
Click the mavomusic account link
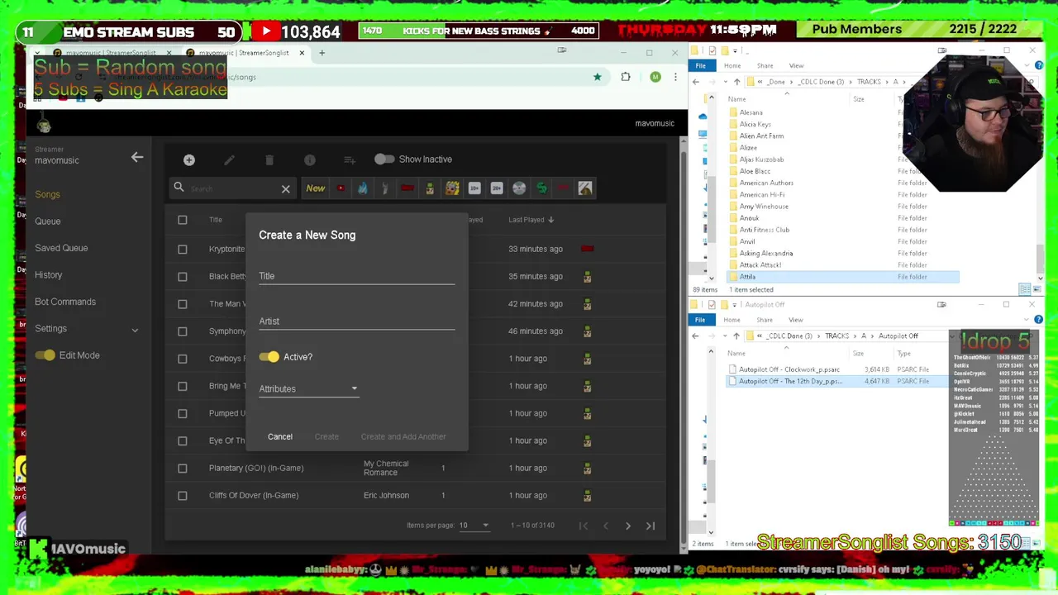[x=655, y=123]
